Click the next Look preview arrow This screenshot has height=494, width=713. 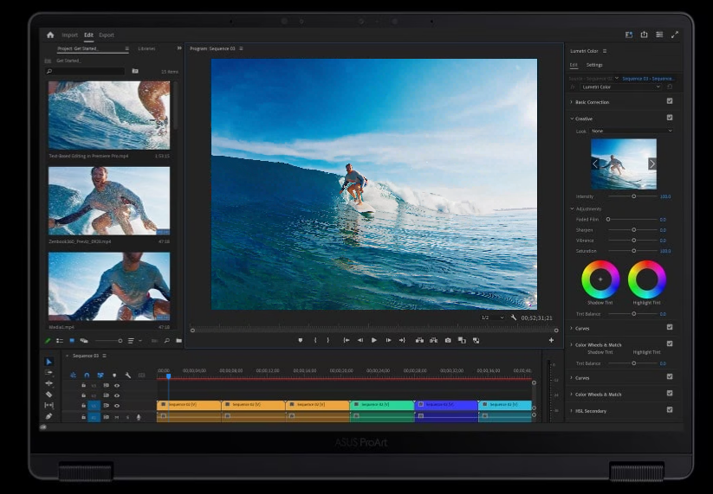pos(651,164)
